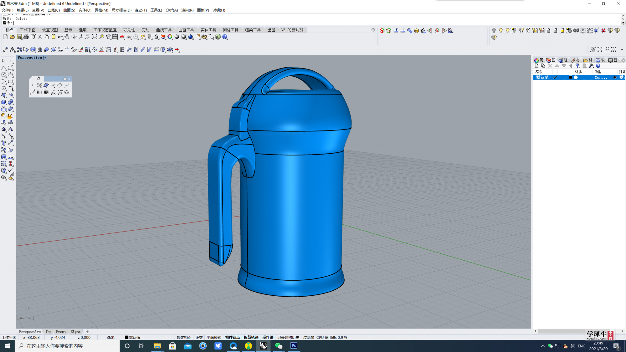Open the right panel gear options
The width and height of the screenshot is (626, 352).
point(623,60)
